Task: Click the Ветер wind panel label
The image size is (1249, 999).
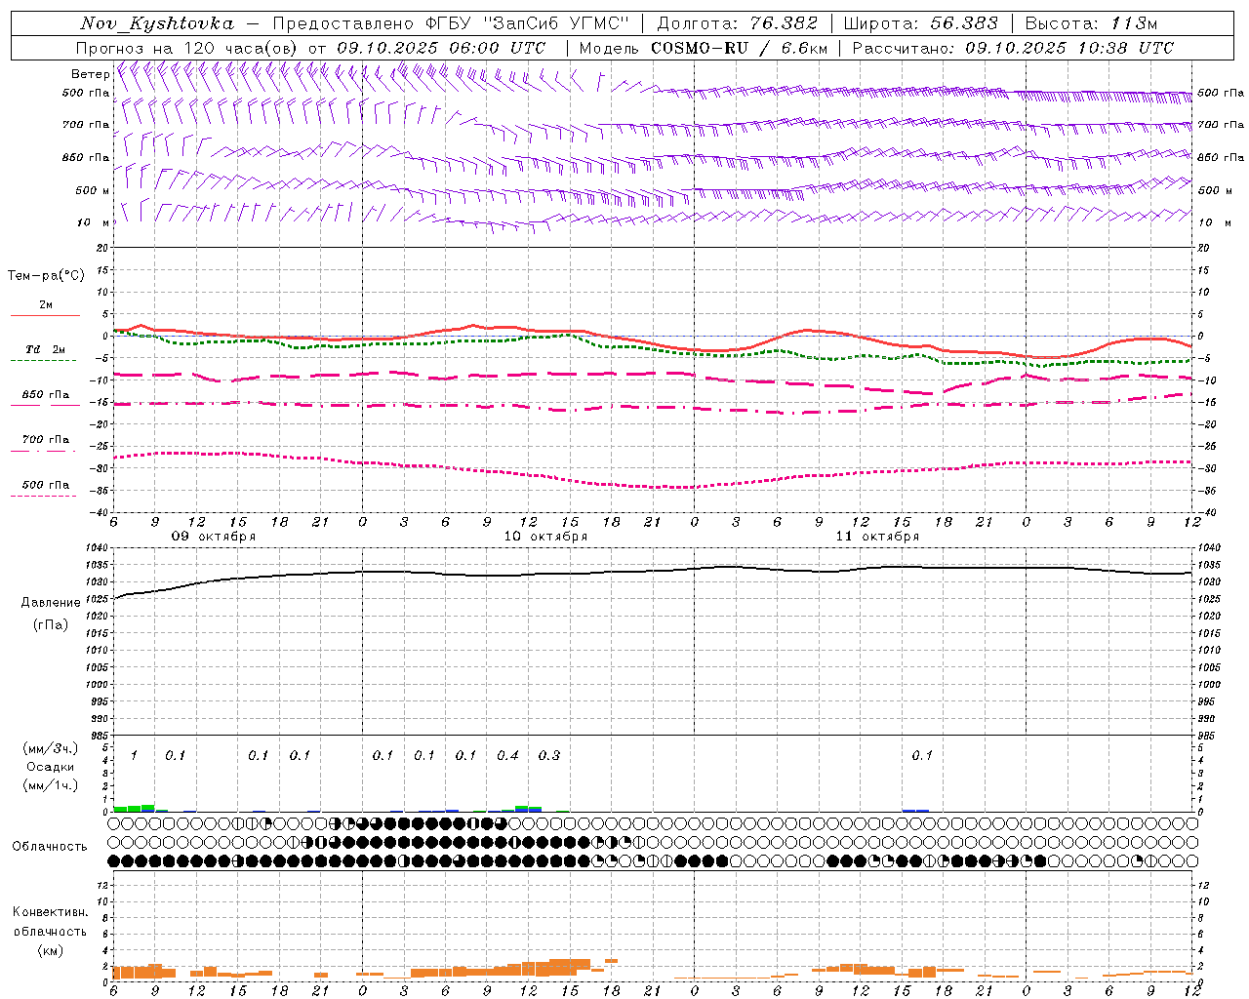Action: [90, 74]
